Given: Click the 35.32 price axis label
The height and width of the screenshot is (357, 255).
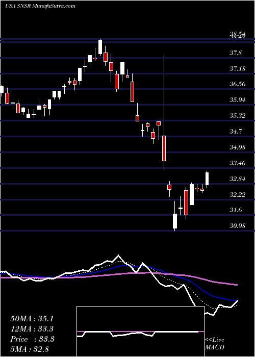Looking at the screenshot, I should click(x=237, y=115).
